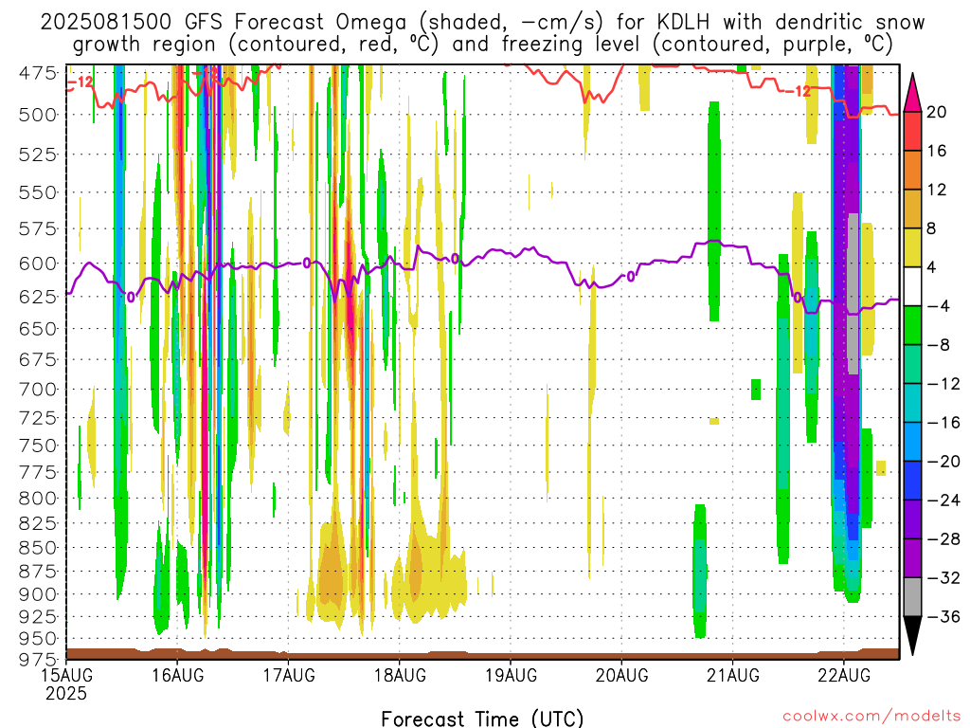Click the black bottom arrow of color scale
This screenshot has height=728, width=970.
click(x=912, y=636)
